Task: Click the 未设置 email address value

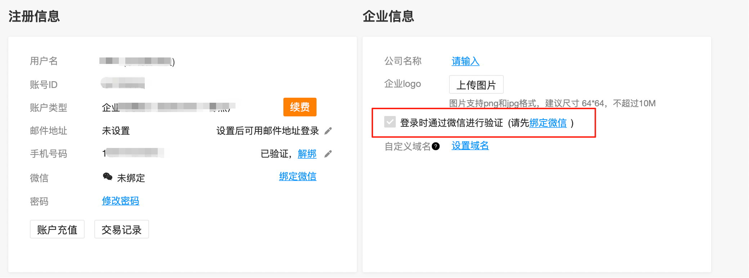Action: click(116, 131)
